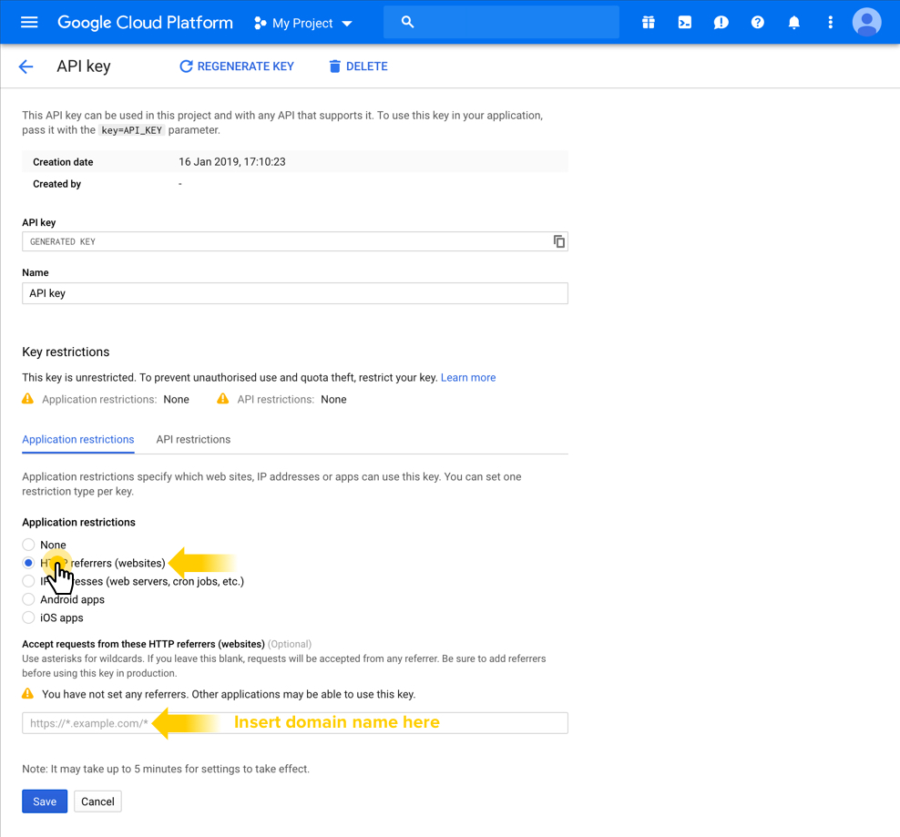Open the three-dot settings menu
Screen dimensions: 900x837
830,22
